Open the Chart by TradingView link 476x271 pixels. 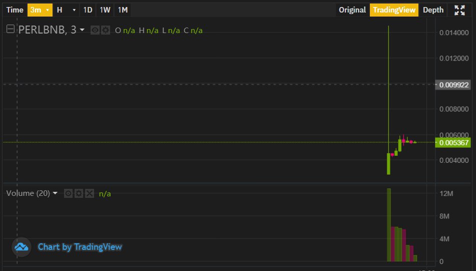click(80, 246)
